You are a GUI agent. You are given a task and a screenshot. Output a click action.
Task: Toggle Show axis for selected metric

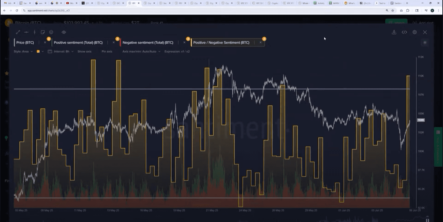coord(84,52)
